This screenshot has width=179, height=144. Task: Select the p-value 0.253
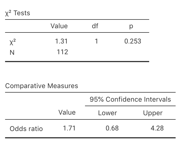pos(133,41)
